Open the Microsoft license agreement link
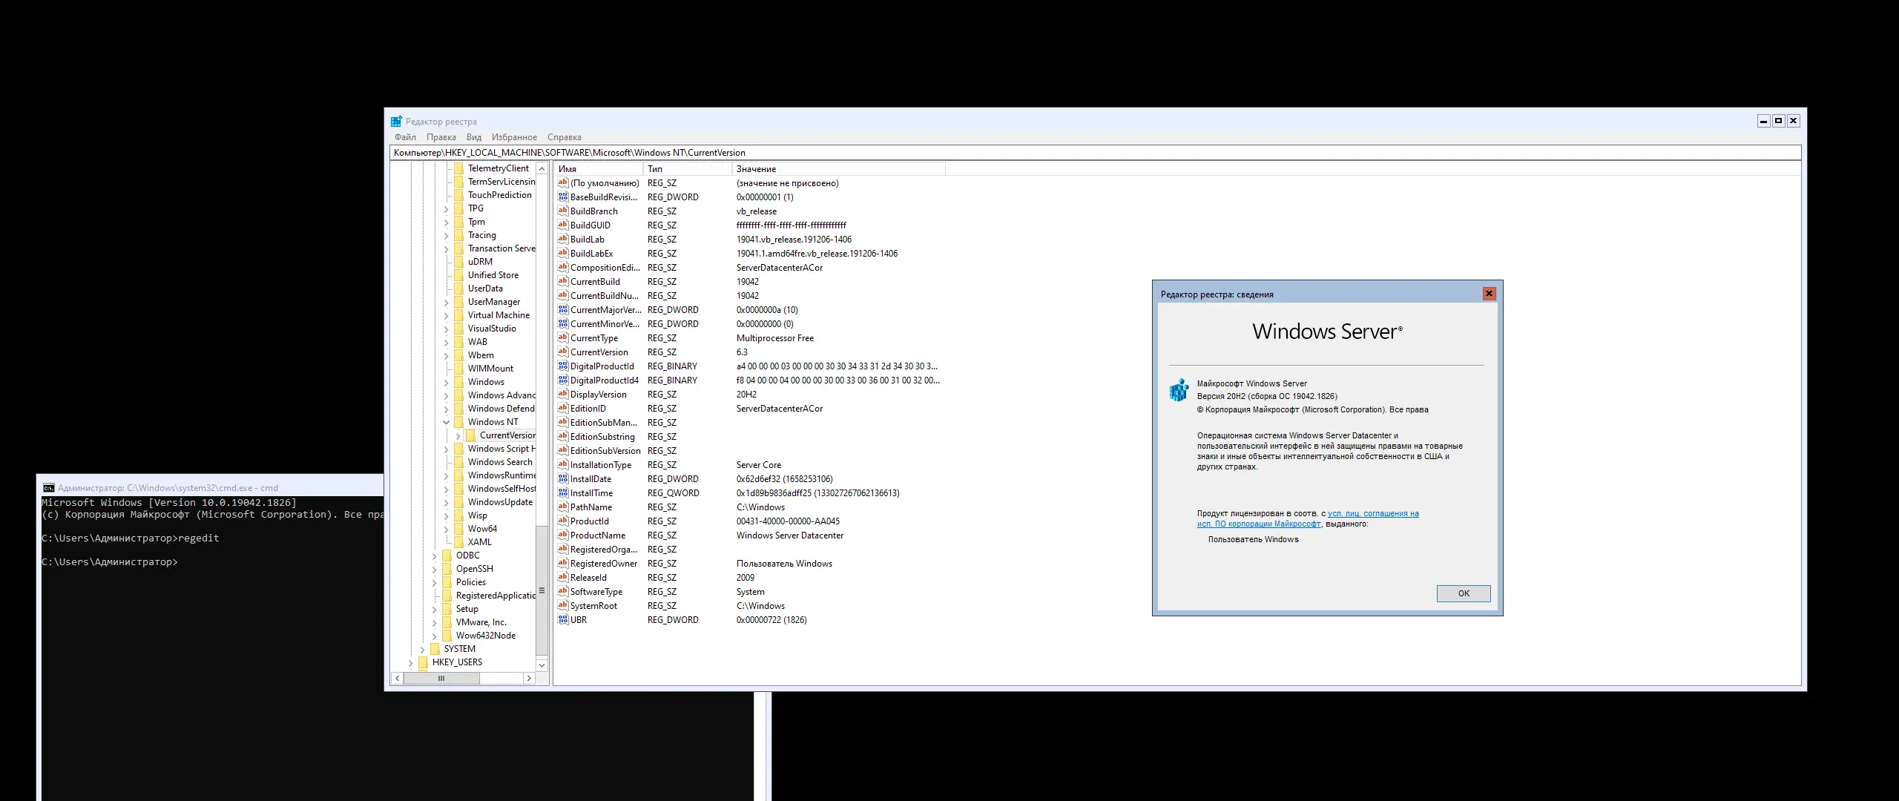 [x=1372, y=514]
